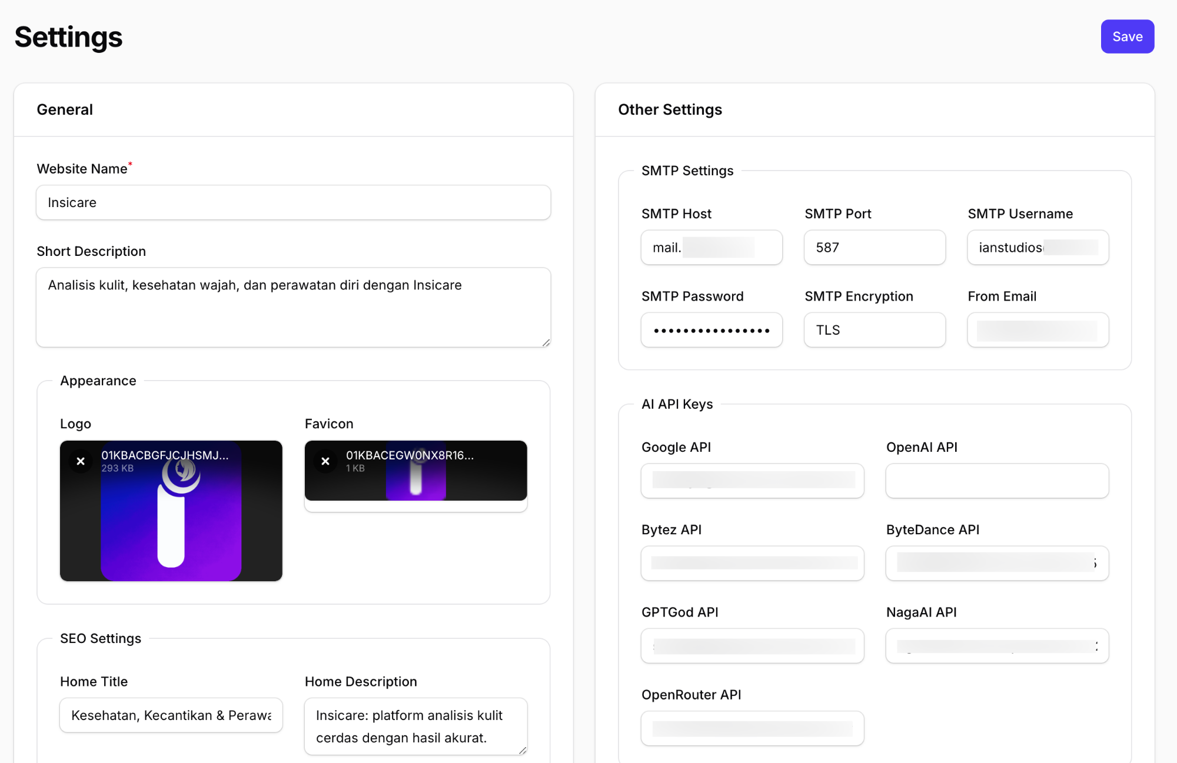The width and height of the screenshot is (1177, 763).
Task: Select the OpenRouter API field
Action: (752, 728)
